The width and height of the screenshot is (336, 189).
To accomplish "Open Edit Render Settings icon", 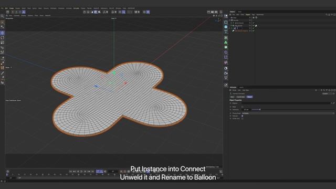I will tap(216, 12).
